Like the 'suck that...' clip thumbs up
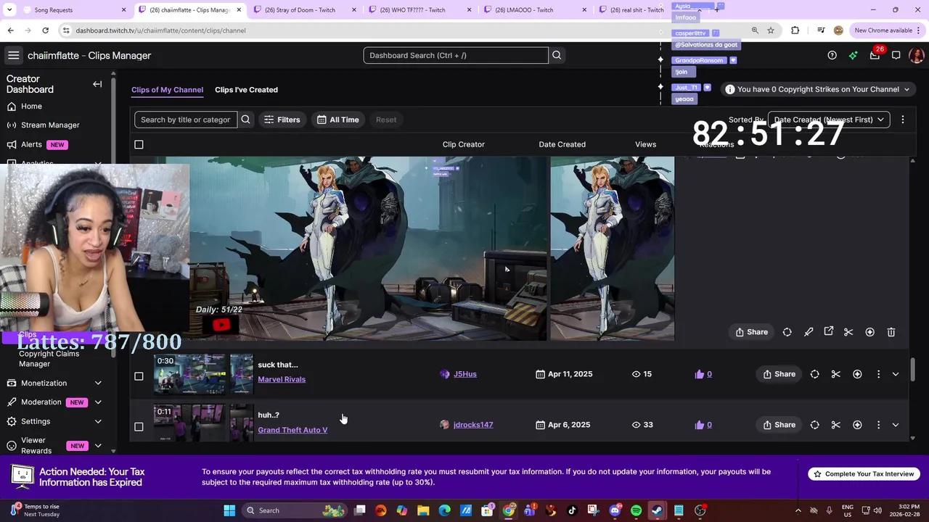The height and width of the screenshot is (522, 929). point(700,374)
